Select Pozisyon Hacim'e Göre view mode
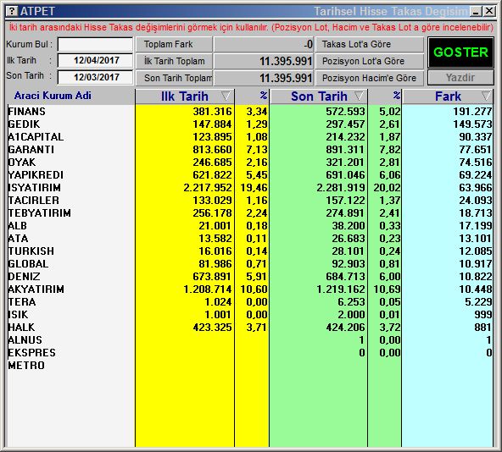The image size is (502, 452). (x=370, y=78)
